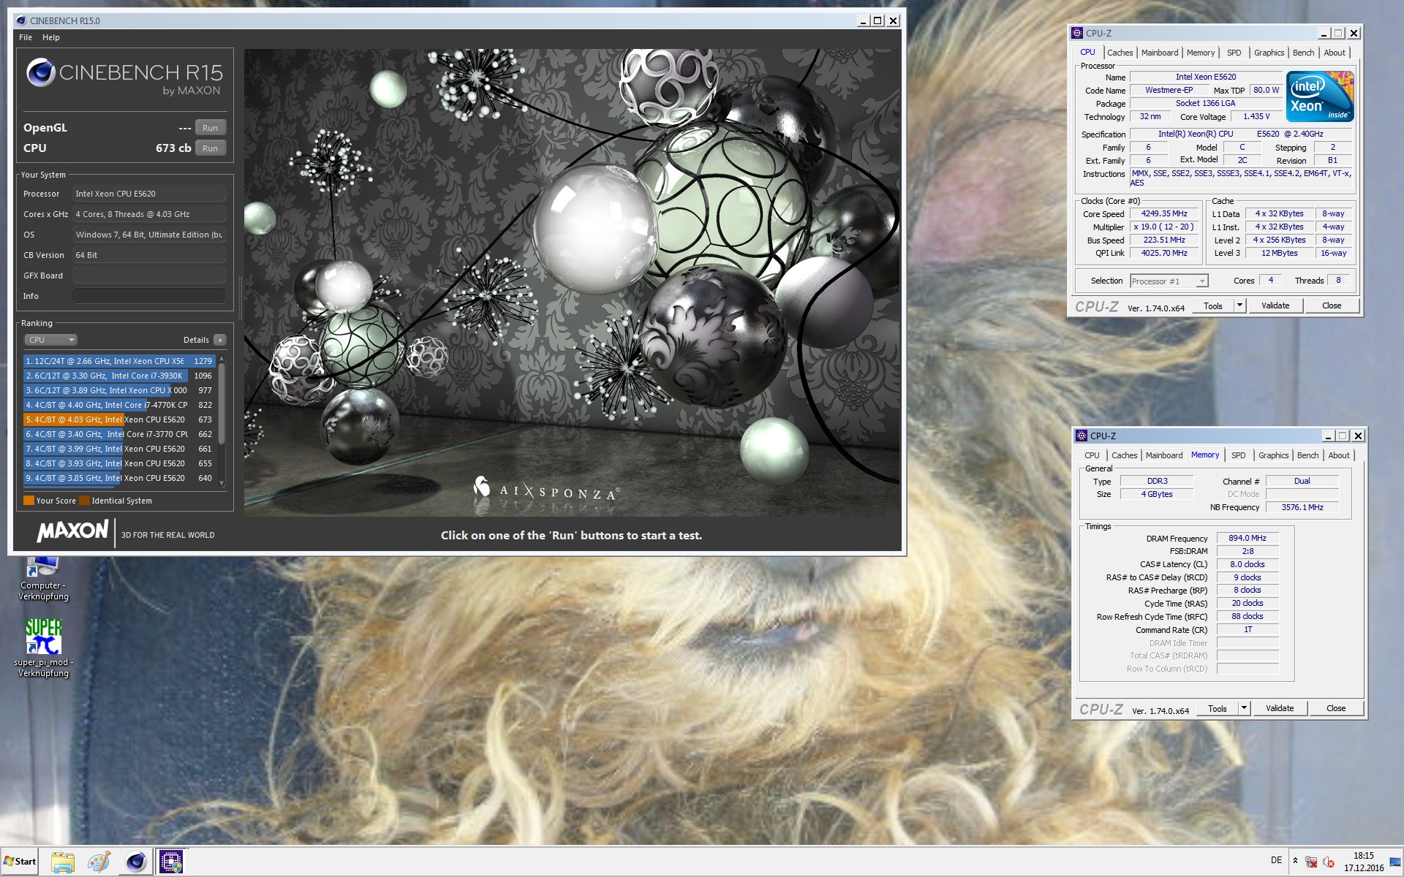Switch to CPU tab in bottom CPU-Z
This screenshot has width=1404, height=877.
(x=1092, y=455)
